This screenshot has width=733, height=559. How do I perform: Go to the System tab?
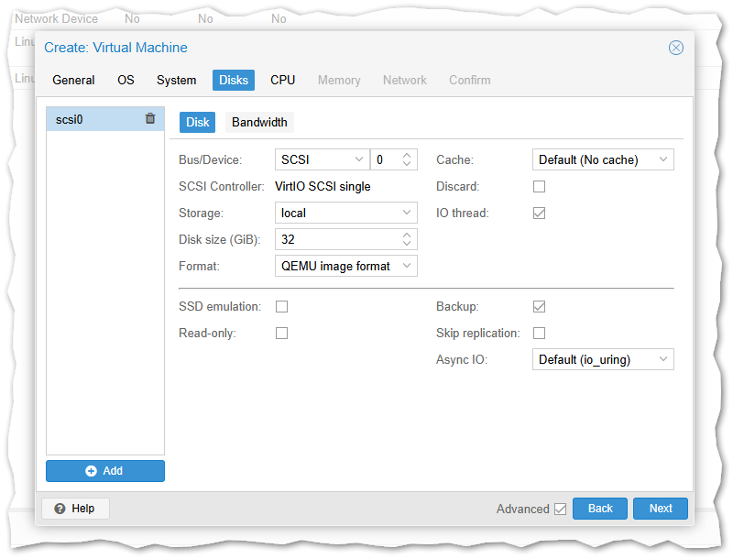[x=176, y=80]
